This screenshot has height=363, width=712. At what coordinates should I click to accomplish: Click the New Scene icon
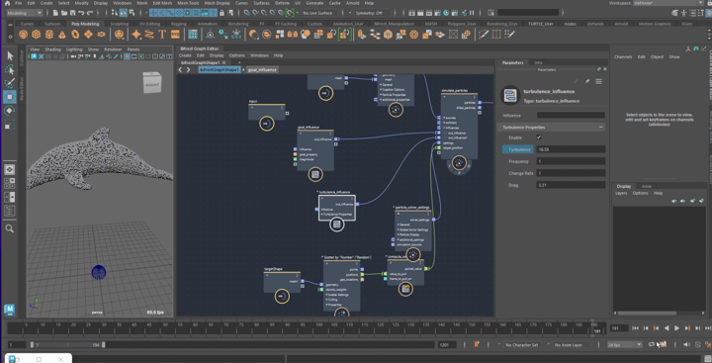(x=55, y=13)
